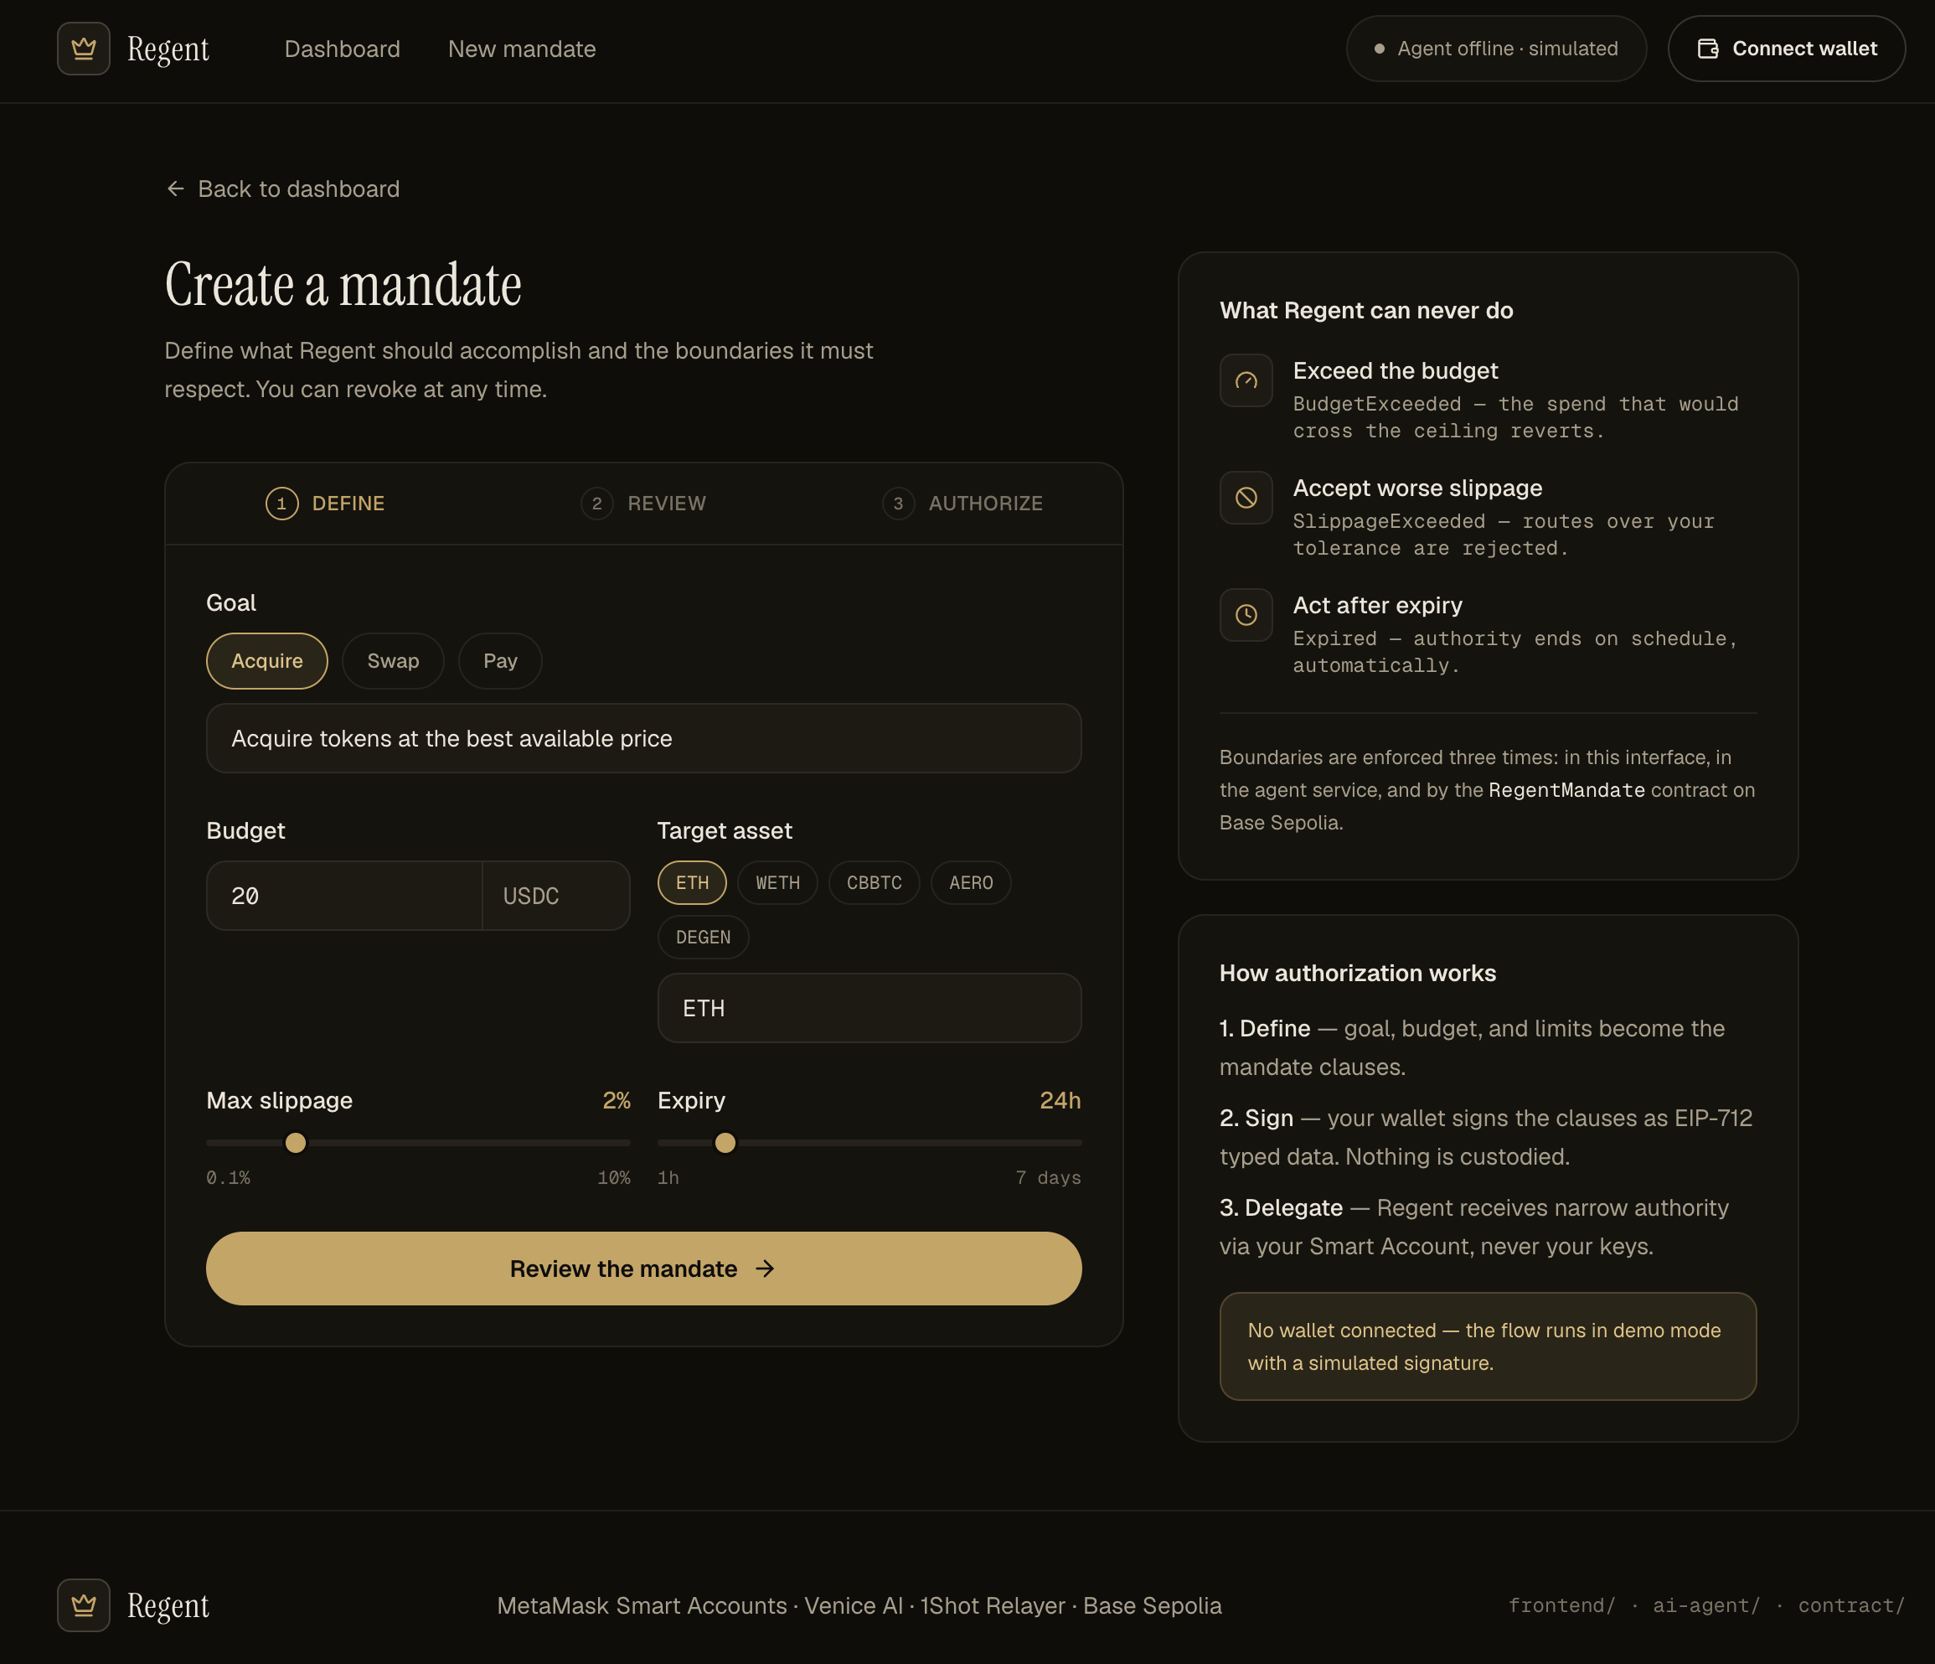Click the Agent offline simulated status pill
This screenshot has height=1664, width=1935.
tap(1496, 49)
